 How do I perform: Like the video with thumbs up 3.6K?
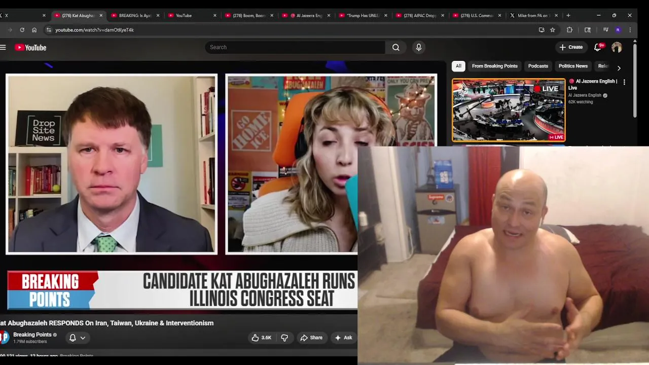(x=262, y=338)
